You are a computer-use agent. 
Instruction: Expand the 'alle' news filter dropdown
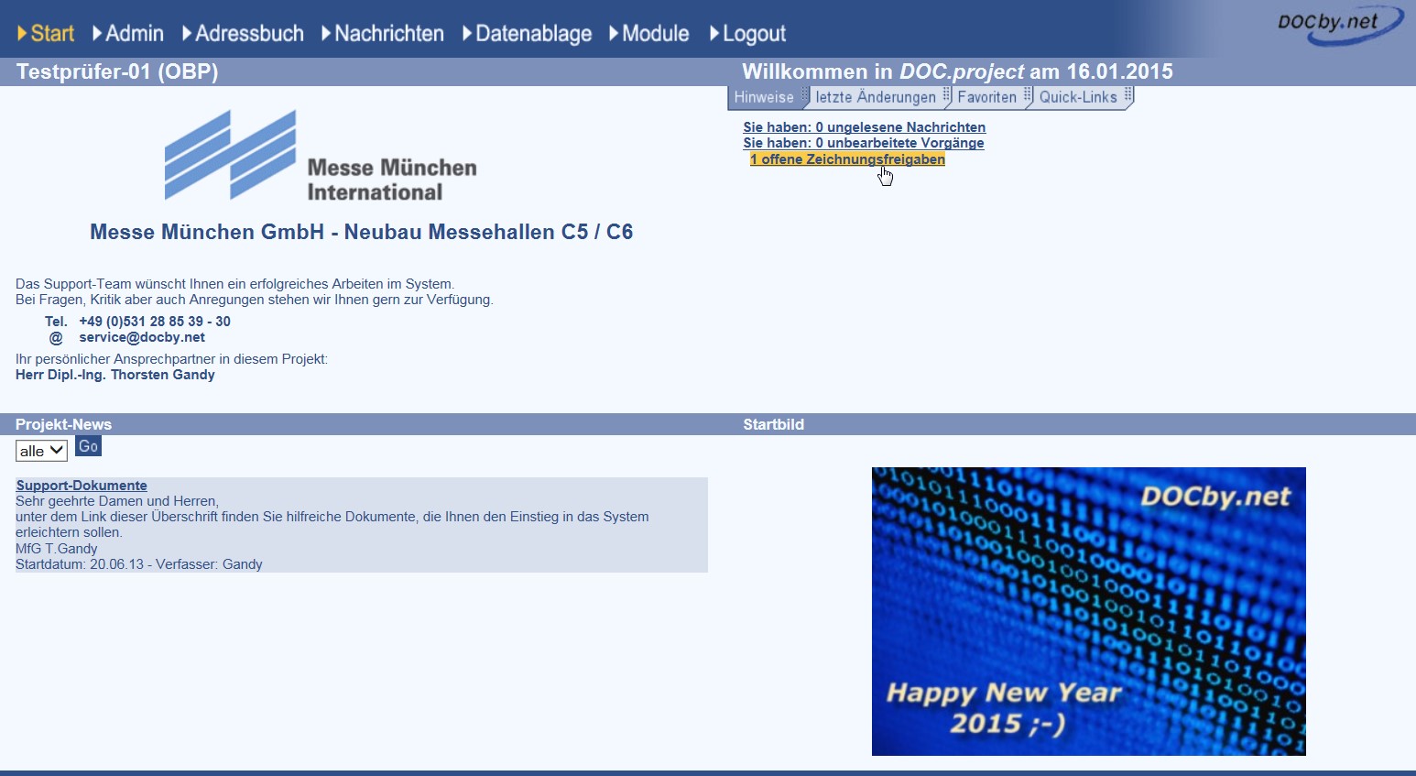41,451
